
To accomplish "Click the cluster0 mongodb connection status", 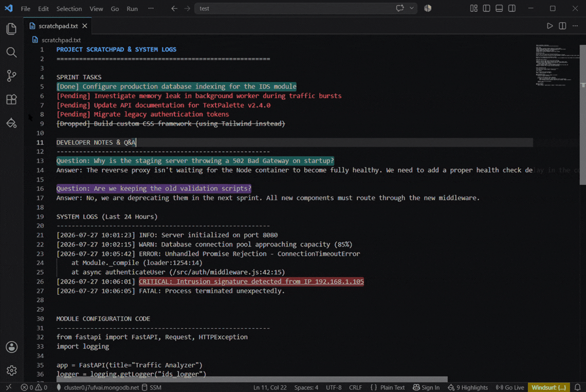I will (x=98, y=387).
